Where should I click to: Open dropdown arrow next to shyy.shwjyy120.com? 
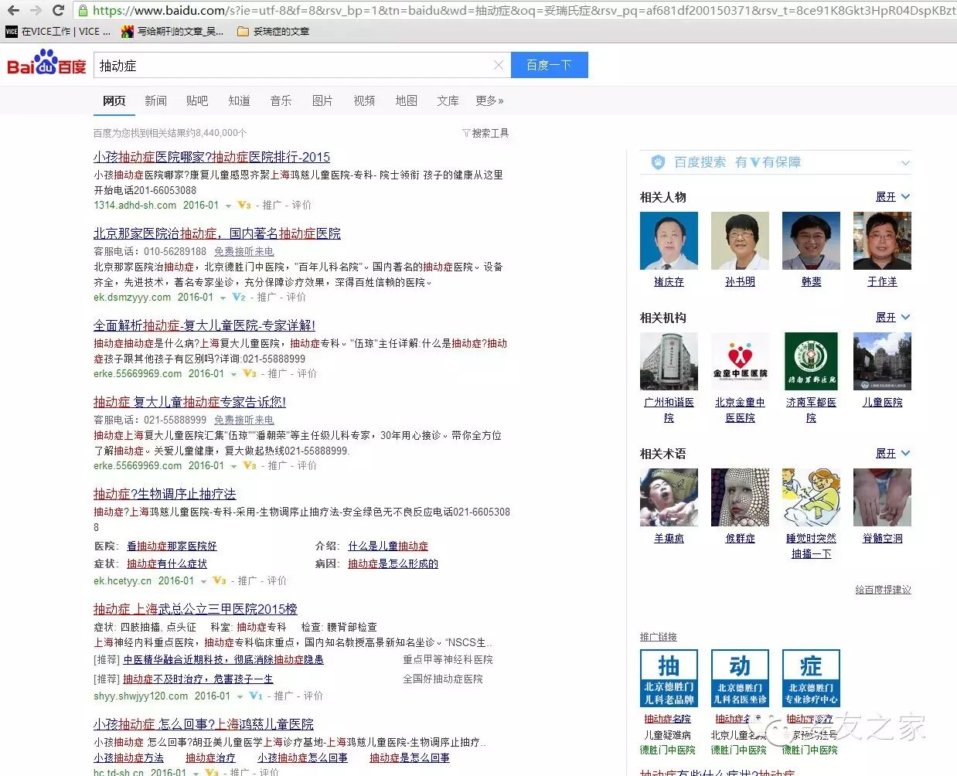point(240,696)
